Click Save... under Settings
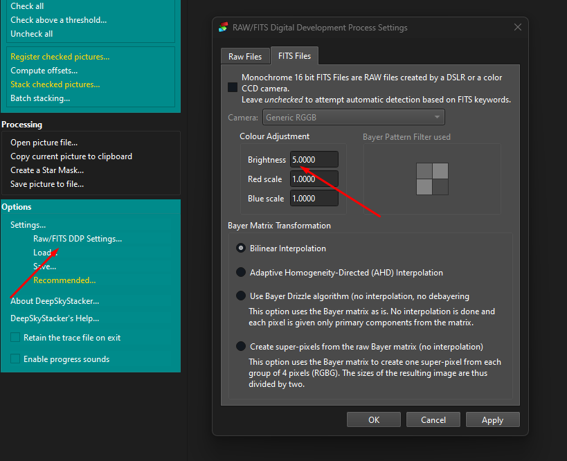The width and height of the screenshot is (567, 461). tap(44, 266)
